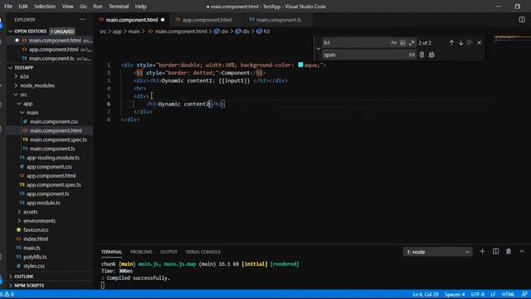Create a new terminal with plus icon
The width and height of the screenshot is (531, 299).
click(x=482, y=252)
